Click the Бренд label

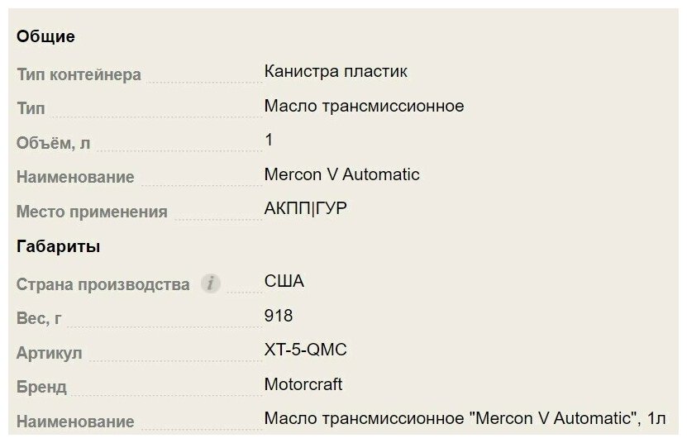(x=41, y=387)
